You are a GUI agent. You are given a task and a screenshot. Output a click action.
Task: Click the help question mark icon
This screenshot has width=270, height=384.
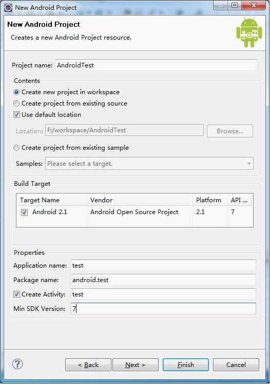click(x=17, y=364)
